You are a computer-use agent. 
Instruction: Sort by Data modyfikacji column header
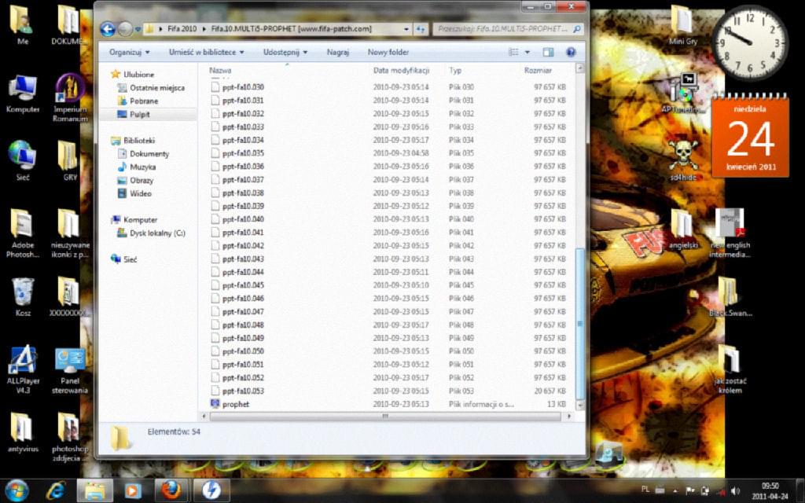tap(401, 70)
